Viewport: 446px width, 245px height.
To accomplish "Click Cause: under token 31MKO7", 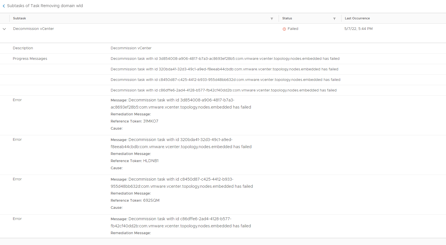I will 117,128.
